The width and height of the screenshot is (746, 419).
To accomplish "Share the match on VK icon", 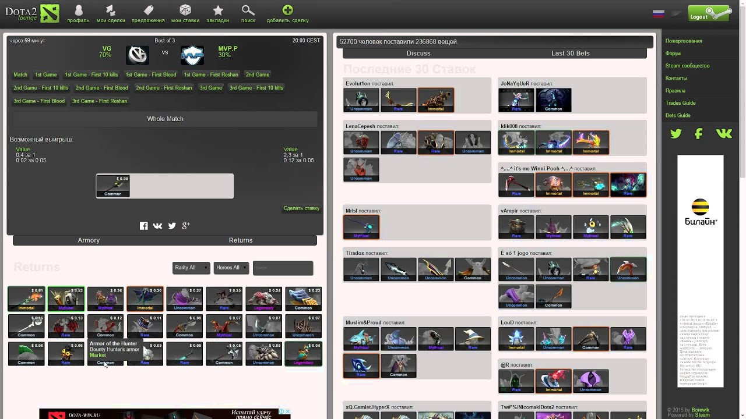I will pos(157,226).
